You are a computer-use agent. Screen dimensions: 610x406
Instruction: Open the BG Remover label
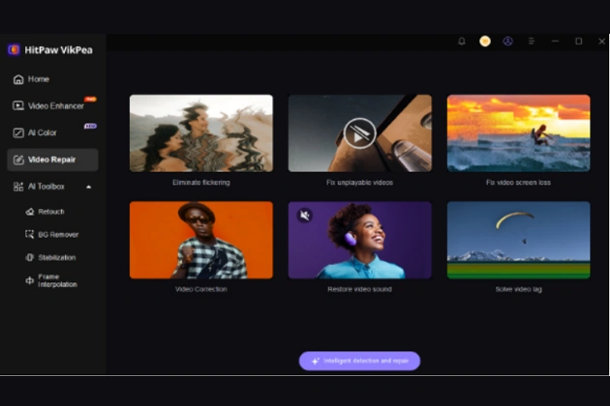58,235
